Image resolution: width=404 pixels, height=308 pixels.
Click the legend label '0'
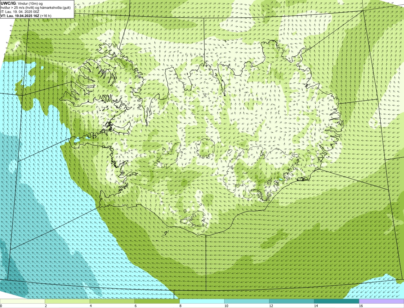(1, 306)
